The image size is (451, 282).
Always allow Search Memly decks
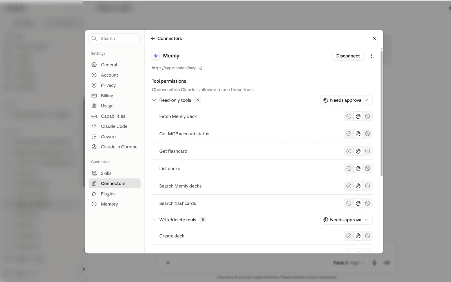[x=349, y=186]
